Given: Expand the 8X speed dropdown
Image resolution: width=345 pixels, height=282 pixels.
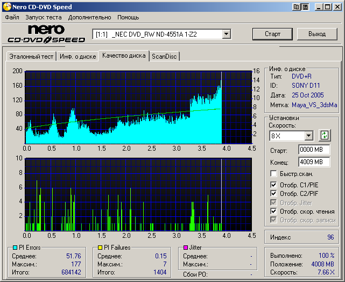Looking at the screenshot, I should [x=308, y=136].
